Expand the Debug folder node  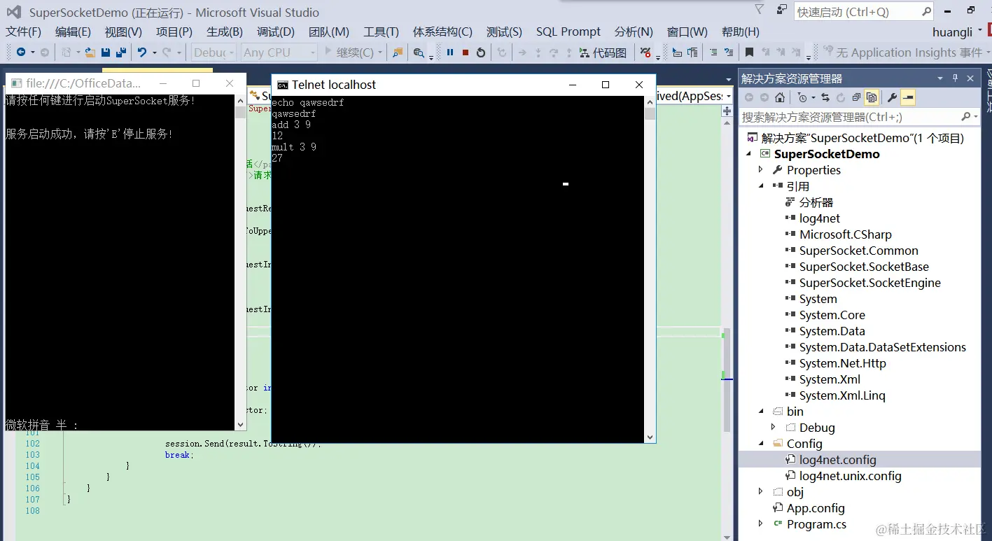coord(774,428)
